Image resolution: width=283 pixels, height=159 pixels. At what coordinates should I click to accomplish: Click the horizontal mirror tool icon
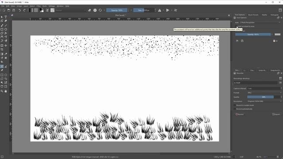coord(160,10)
